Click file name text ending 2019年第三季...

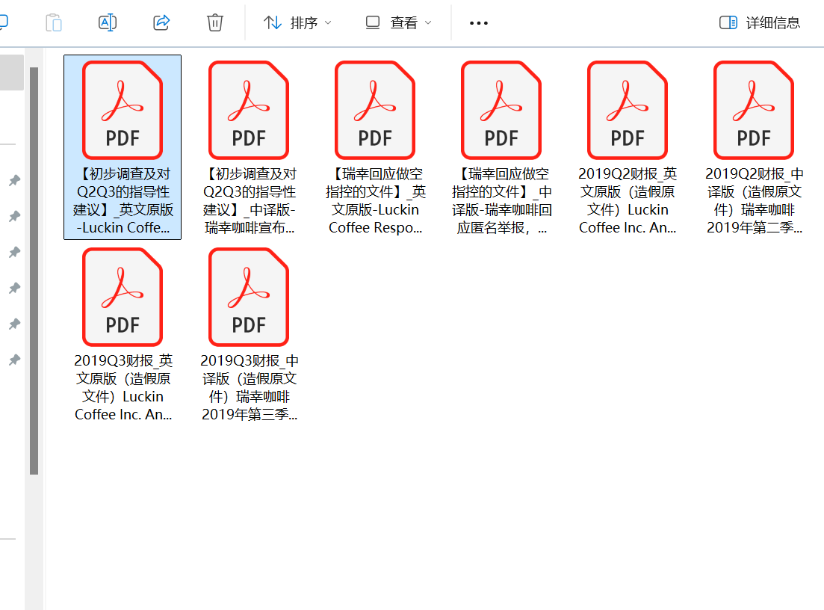[249, 387]
